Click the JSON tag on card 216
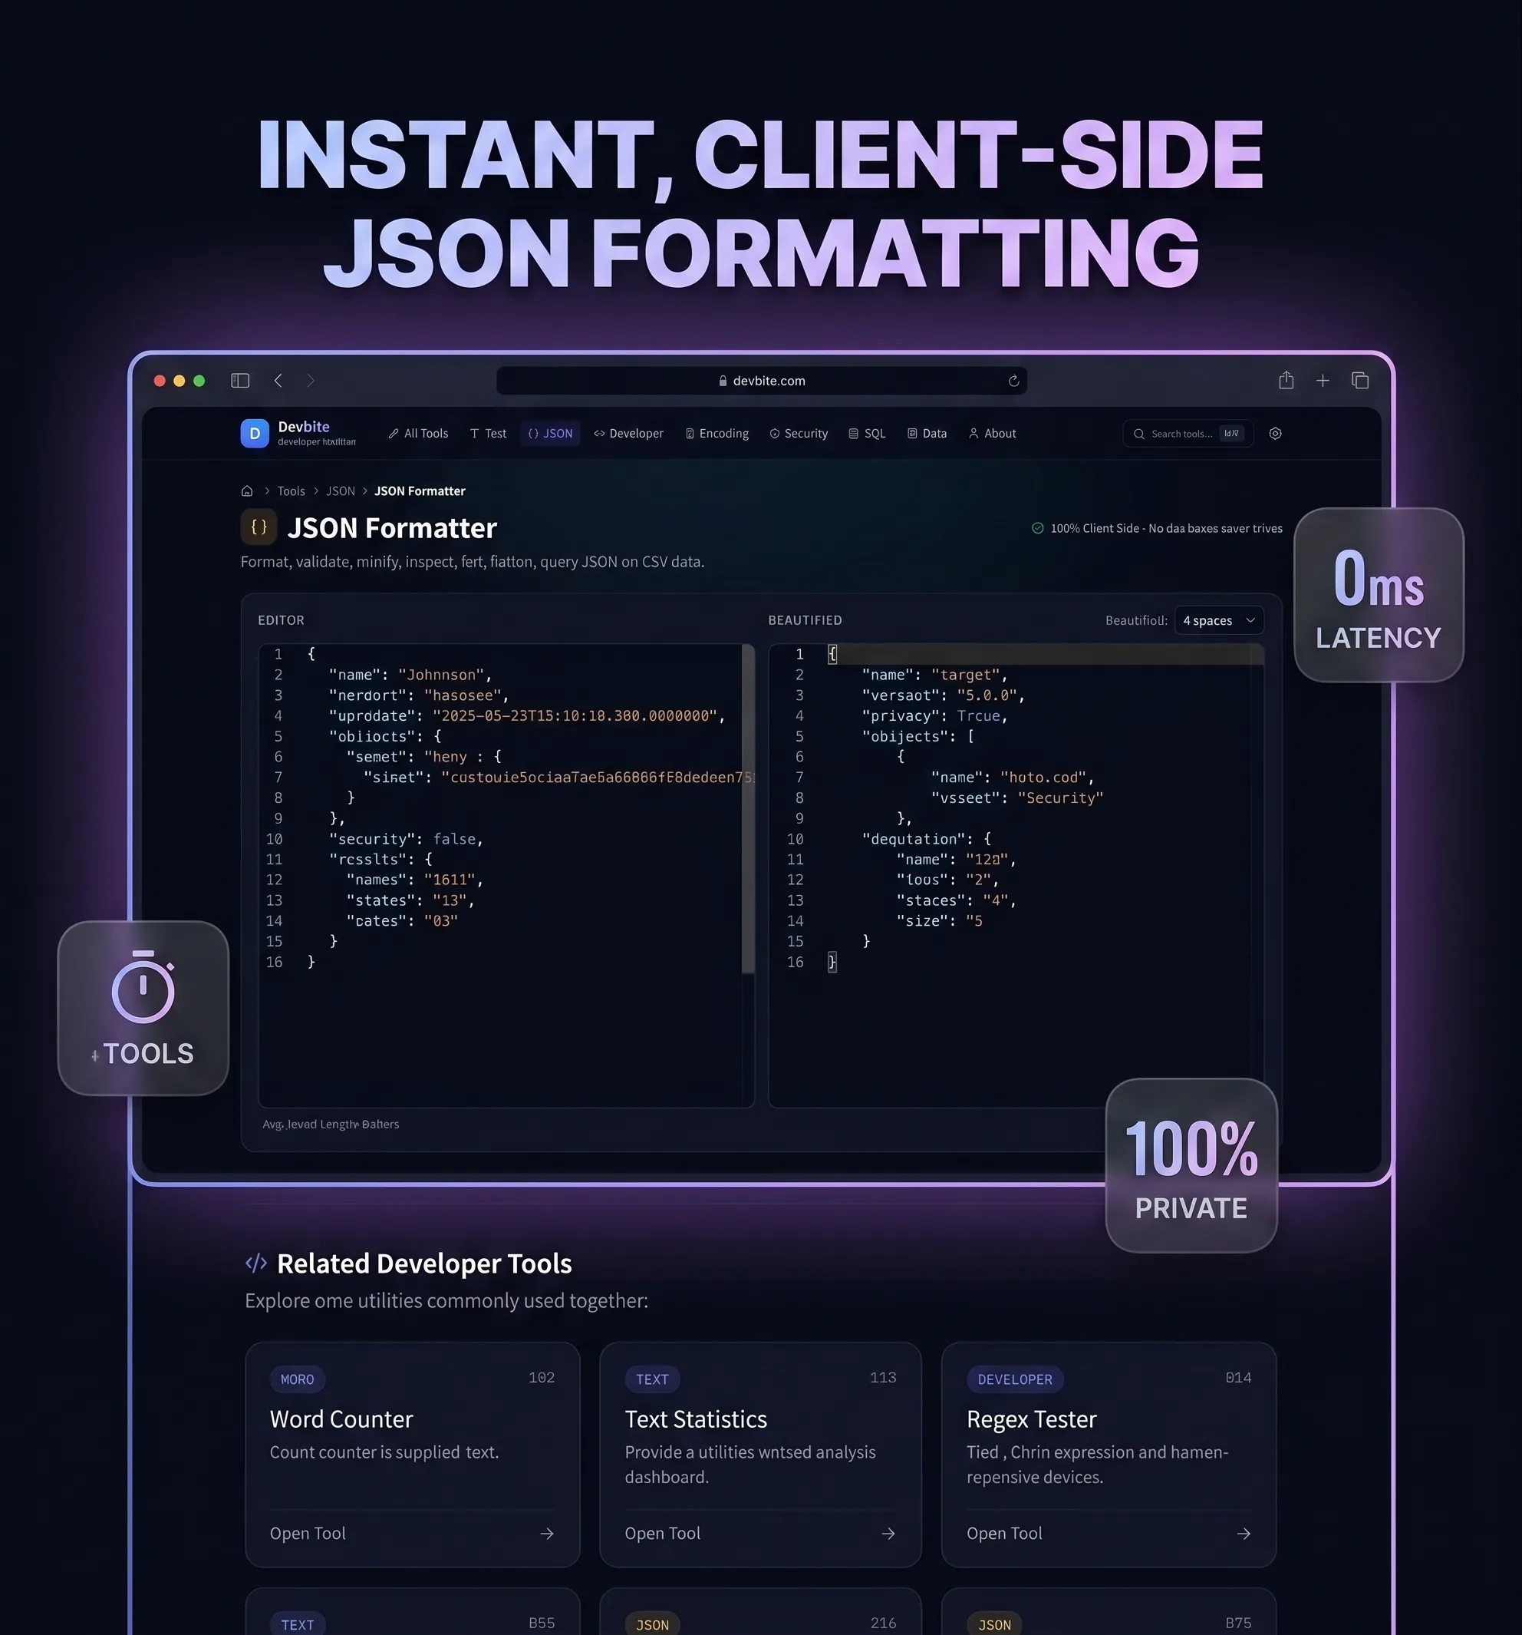Screen dimensions: 1522x1635 click(653, 1624)
